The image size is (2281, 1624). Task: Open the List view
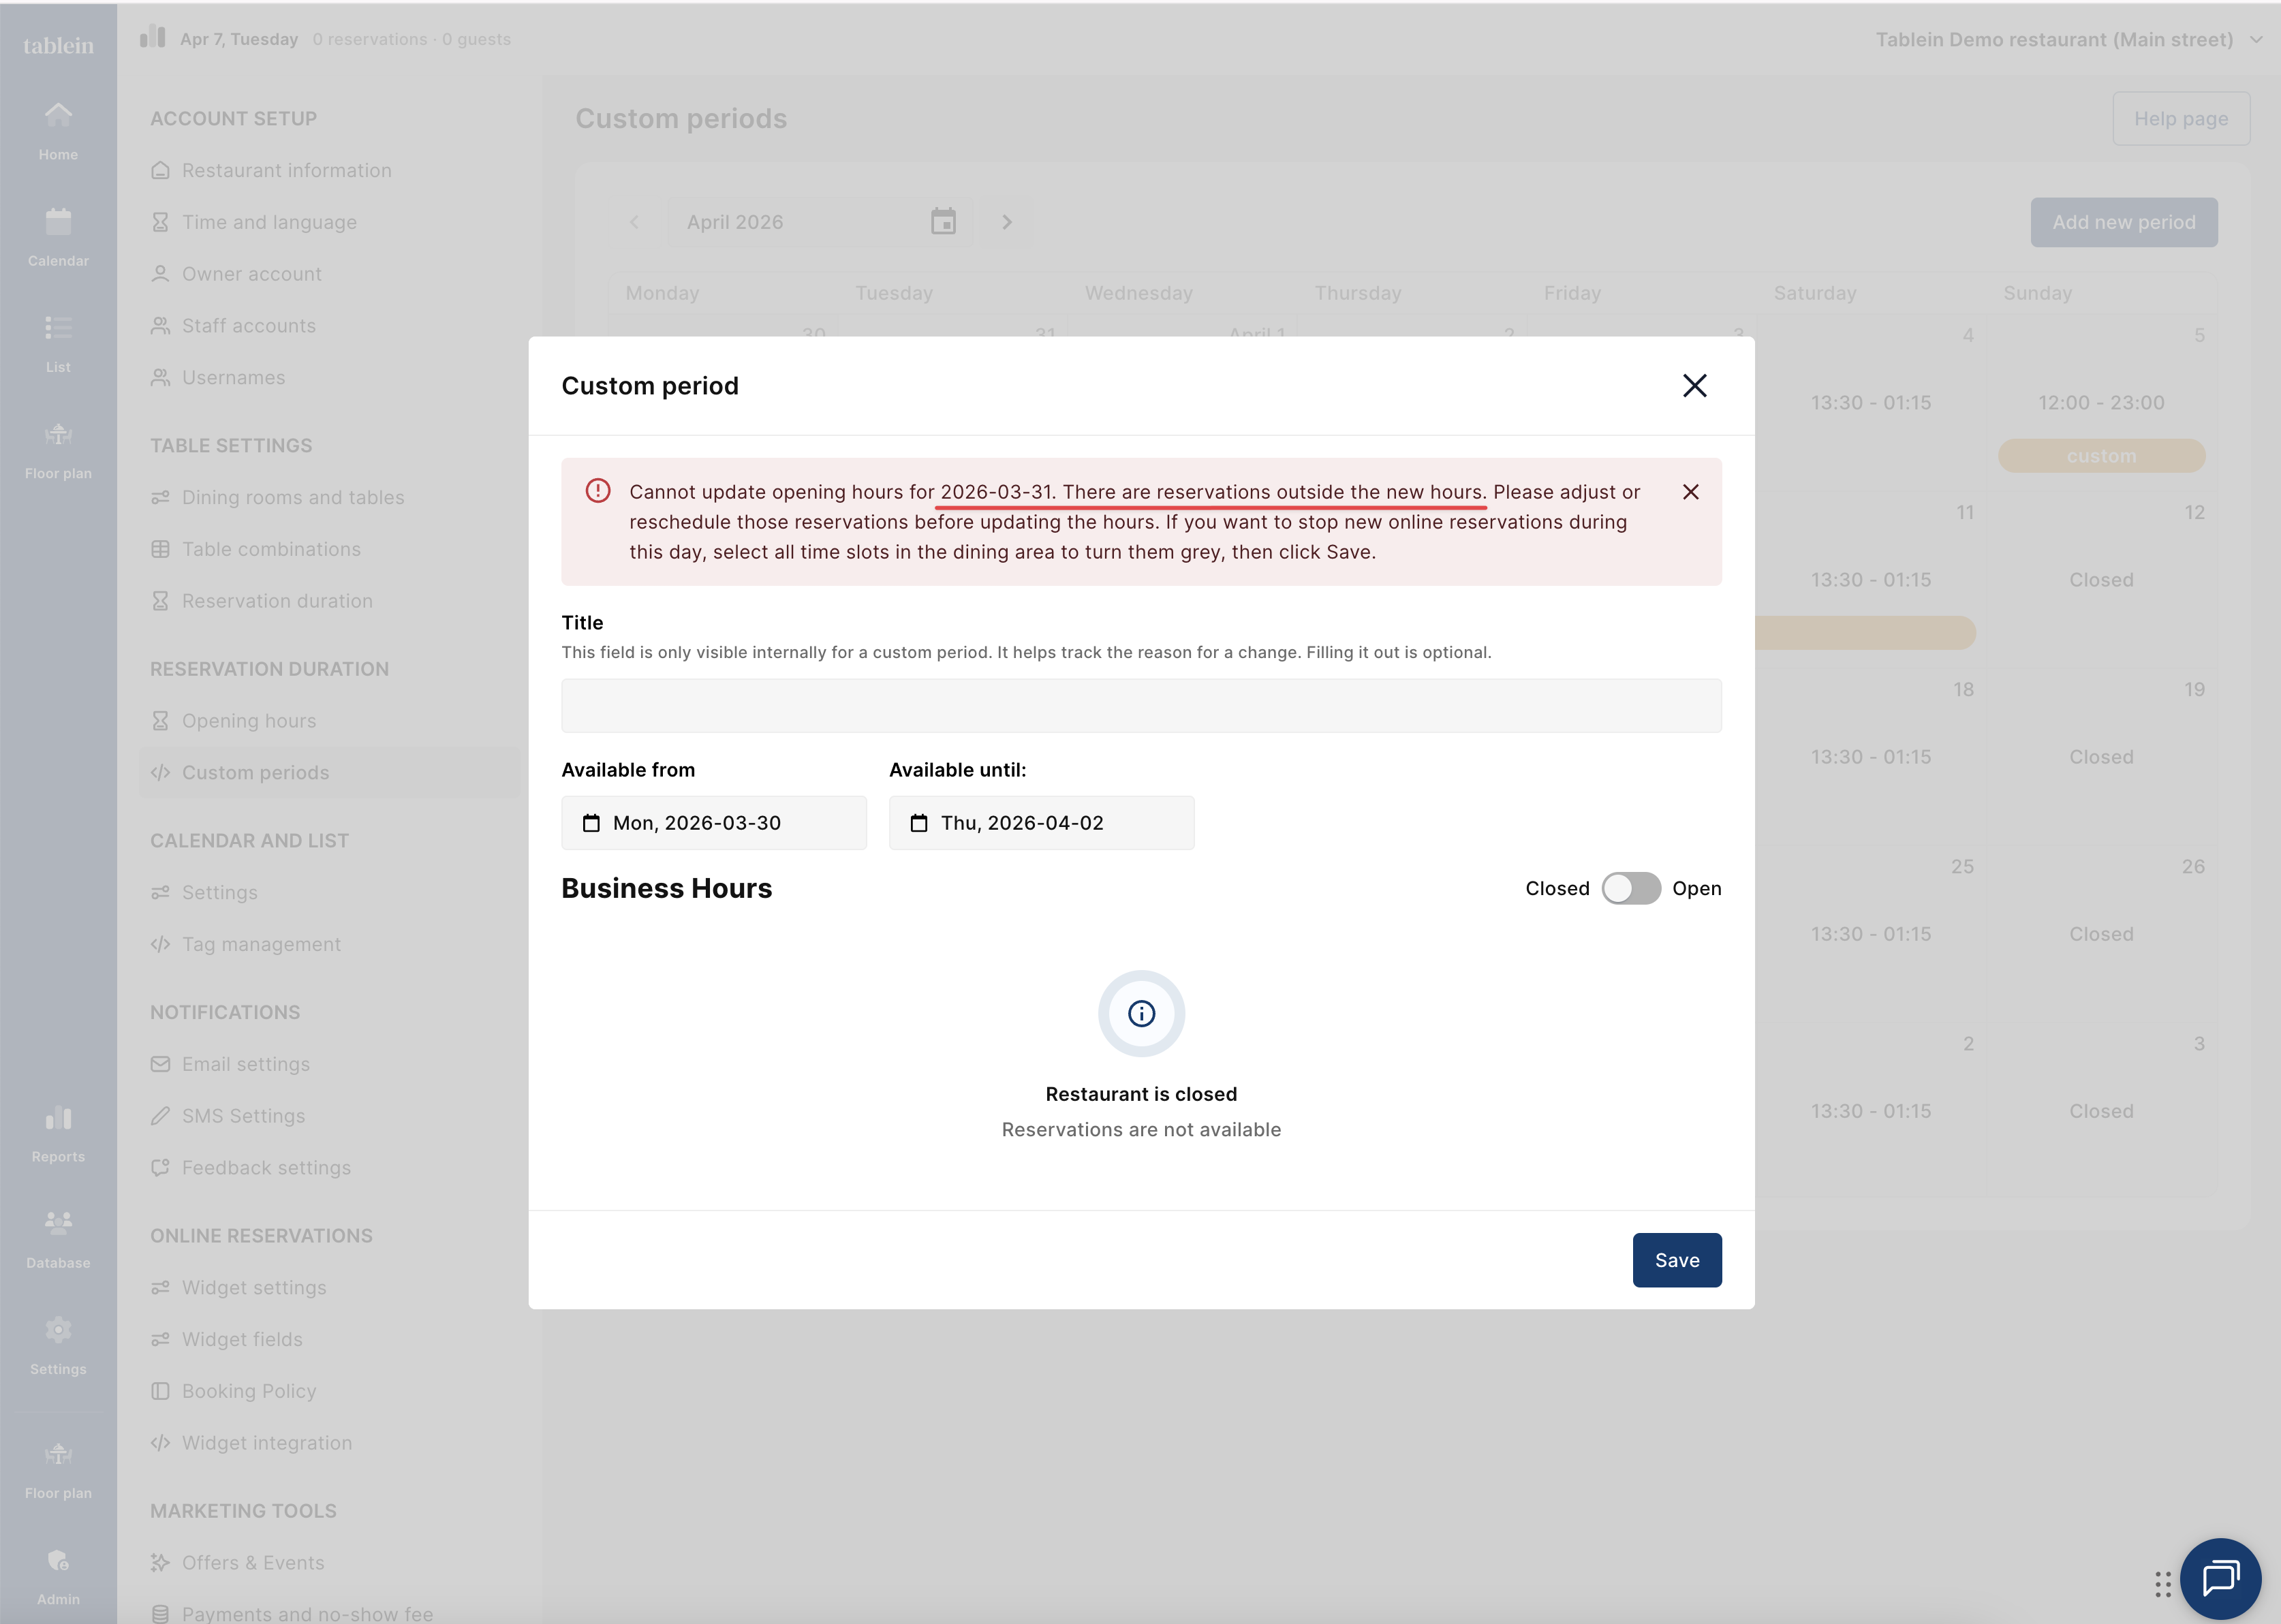[58, 343]
